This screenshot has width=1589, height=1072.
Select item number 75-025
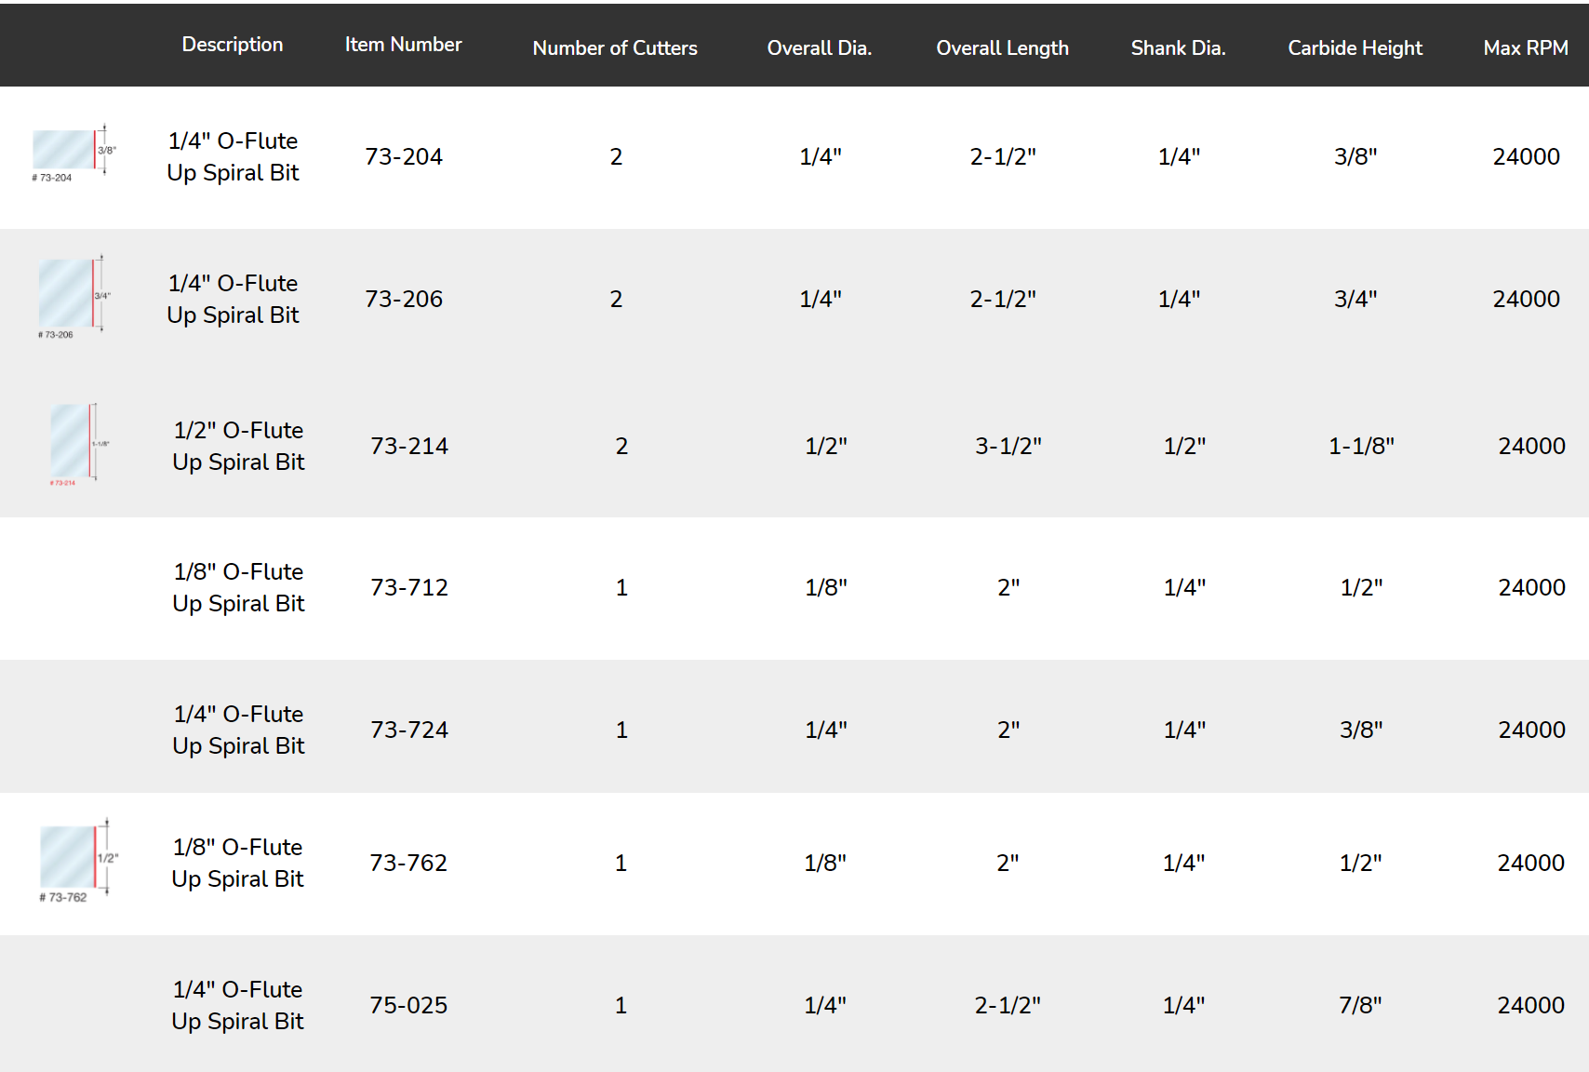tap(407, 1006)
